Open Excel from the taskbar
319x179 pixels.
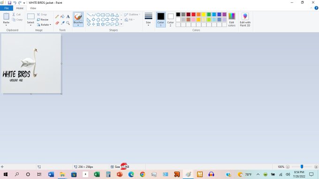pos(97,174)
